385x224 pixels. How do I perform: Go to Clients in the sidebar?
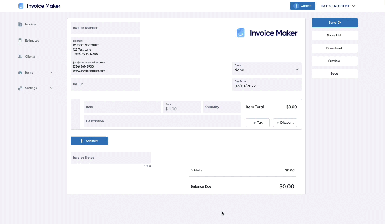pyautogui.click(x=30, y=57)
